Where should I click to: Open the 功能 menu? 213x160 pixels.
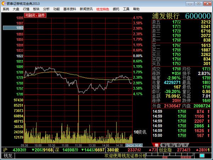(x=56, y=9)
